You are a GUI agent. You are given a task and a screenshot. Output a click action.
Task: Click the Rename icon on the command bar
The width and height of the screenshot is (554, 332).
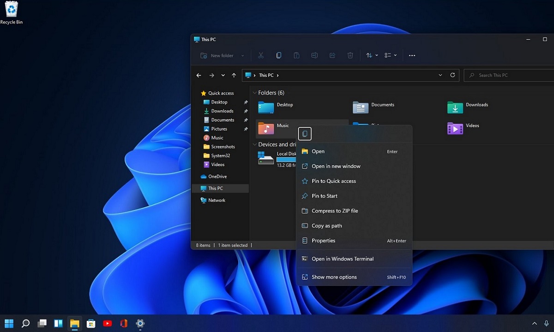coord(314,55)
